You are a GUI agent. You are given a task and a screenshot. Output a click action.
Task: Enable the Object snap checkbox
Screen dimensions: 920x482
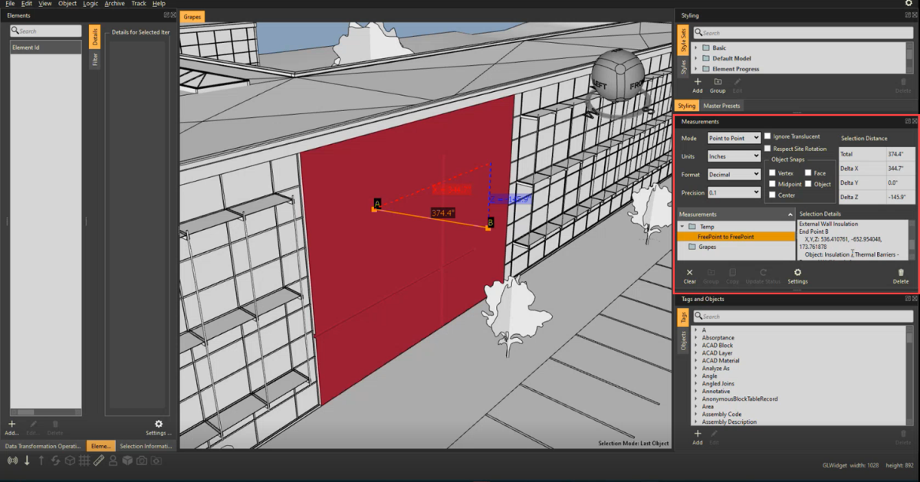coord(808,184)
